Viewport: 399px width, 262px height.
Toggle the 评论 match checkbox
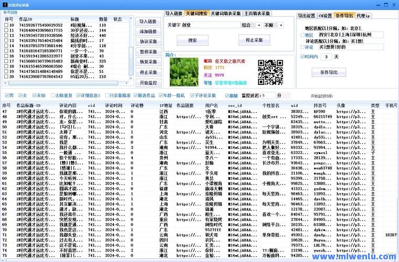(303, 47)
